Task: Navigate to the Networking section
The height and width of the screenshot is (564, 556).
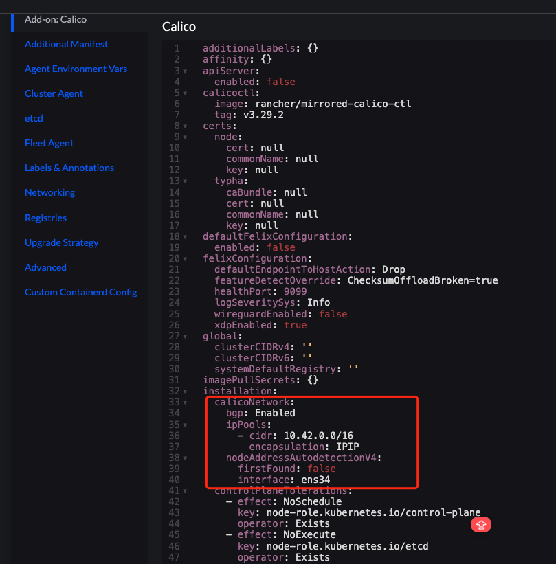Action: click(49, 192)
